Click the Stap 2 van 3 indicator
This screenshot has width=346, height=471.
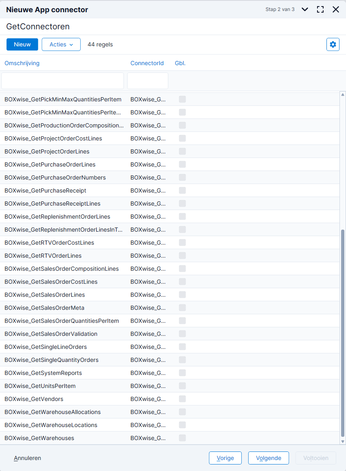(x=280, y=9)
